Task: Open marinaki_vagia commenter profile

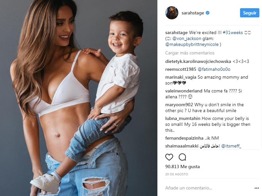Action: [181, 77]
